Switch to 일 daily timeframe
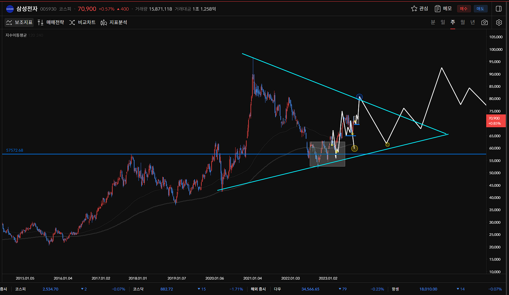Screen dimensions: 509x295 click(443, 22)
